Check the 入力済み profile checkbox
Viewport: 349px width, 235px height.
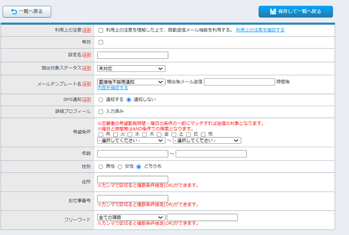101,112
